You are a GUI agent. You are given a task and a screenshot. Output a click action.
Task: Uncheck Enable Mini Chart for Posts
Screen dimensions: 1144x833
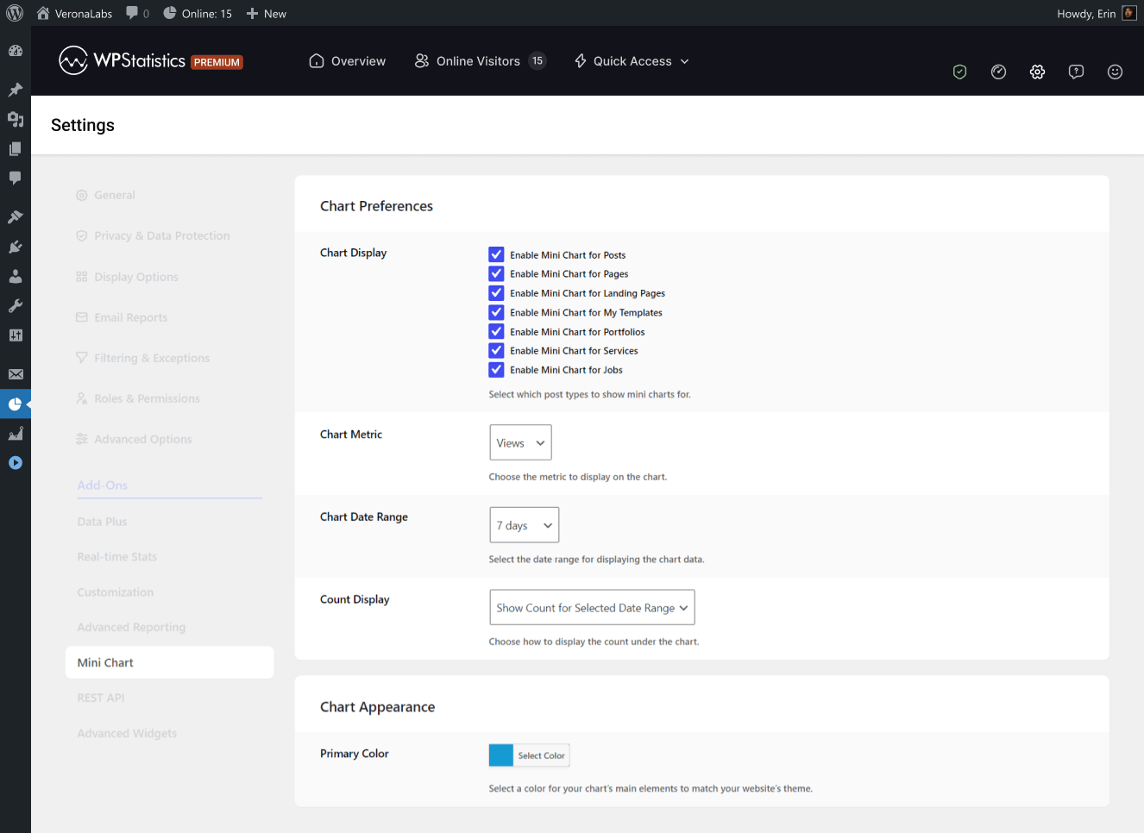[496, 254]
